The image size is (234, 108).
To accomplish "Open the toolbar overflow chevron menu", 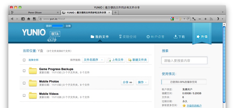I will pyautogui.click(x=218, y=19).
